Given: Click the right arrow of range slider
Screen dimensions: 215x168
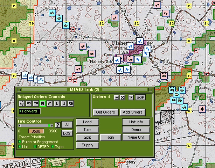Looking at the screenshot, I should click(53, 125).
